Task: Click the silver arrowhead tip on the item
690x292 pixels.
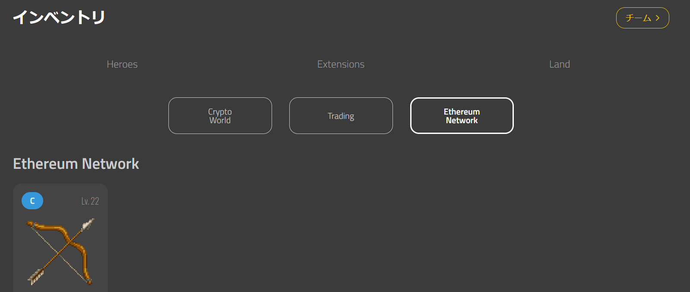Action: click(x=88, y=224)
